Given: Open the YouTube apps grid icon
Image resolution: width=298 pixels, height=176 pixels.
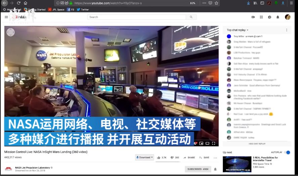Looking at the screenshot, I should [x=261, y=17].
